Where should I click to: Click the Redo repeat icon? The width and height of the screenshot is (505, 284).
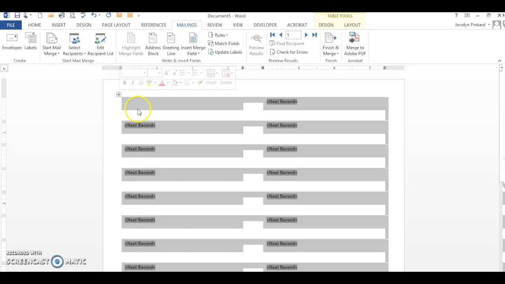click(108, 15)
